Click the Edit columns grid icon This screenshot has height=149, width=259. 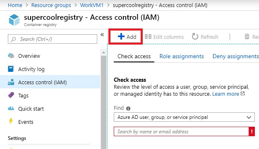pos(148,36)
